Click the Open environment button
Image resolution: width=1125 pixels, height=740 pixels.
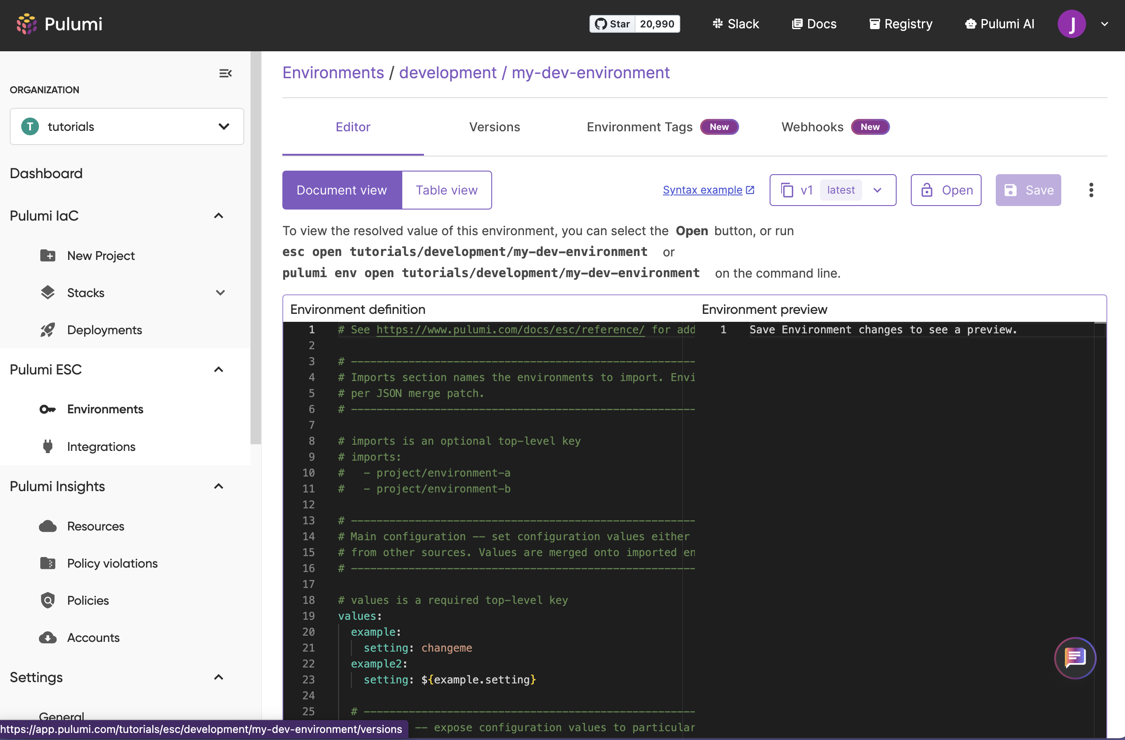point(946,190)
